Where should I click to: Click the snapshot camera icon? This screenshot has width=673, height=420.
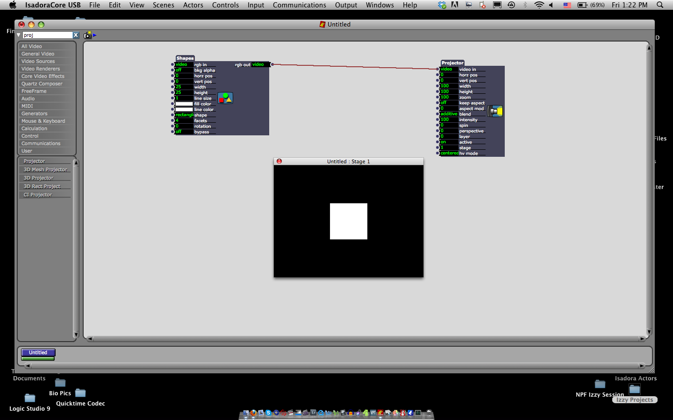tap(87, 35)
